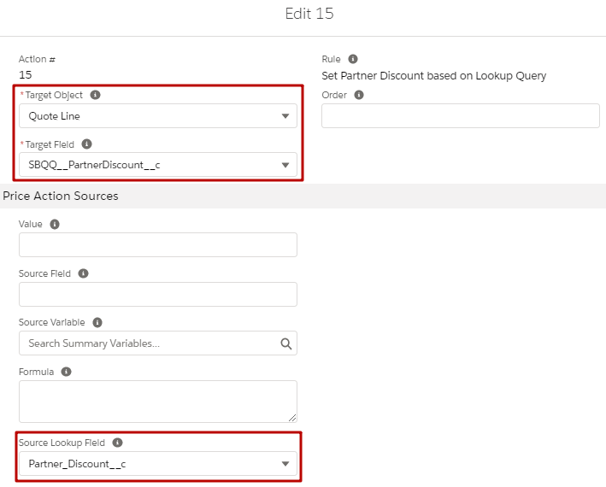Open the Target Field dropdown SBQQ__PartnerDiscount__c

pos(158,165)
